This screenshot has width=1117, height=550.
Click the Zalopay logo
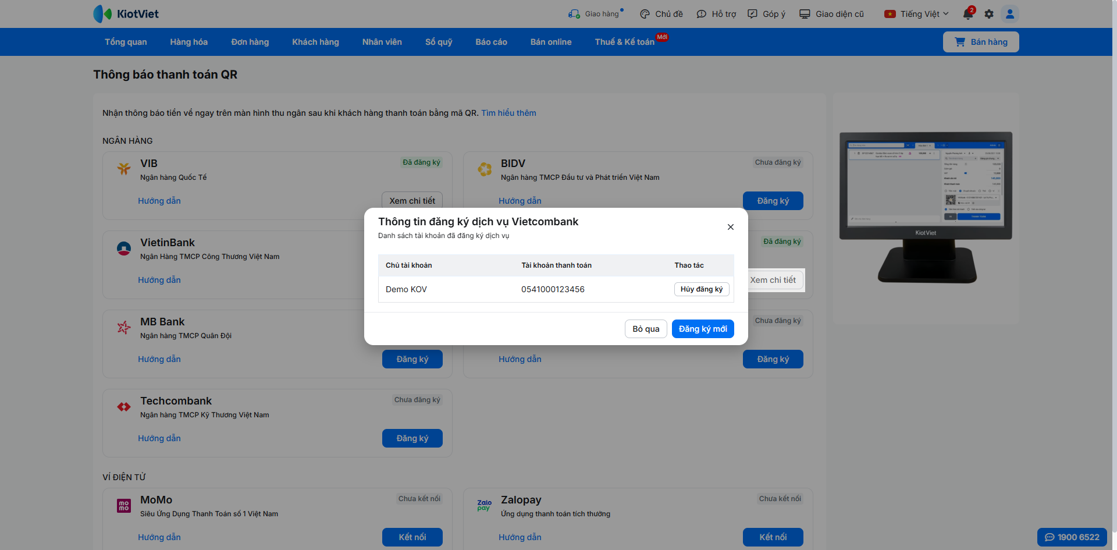[485, 505]
